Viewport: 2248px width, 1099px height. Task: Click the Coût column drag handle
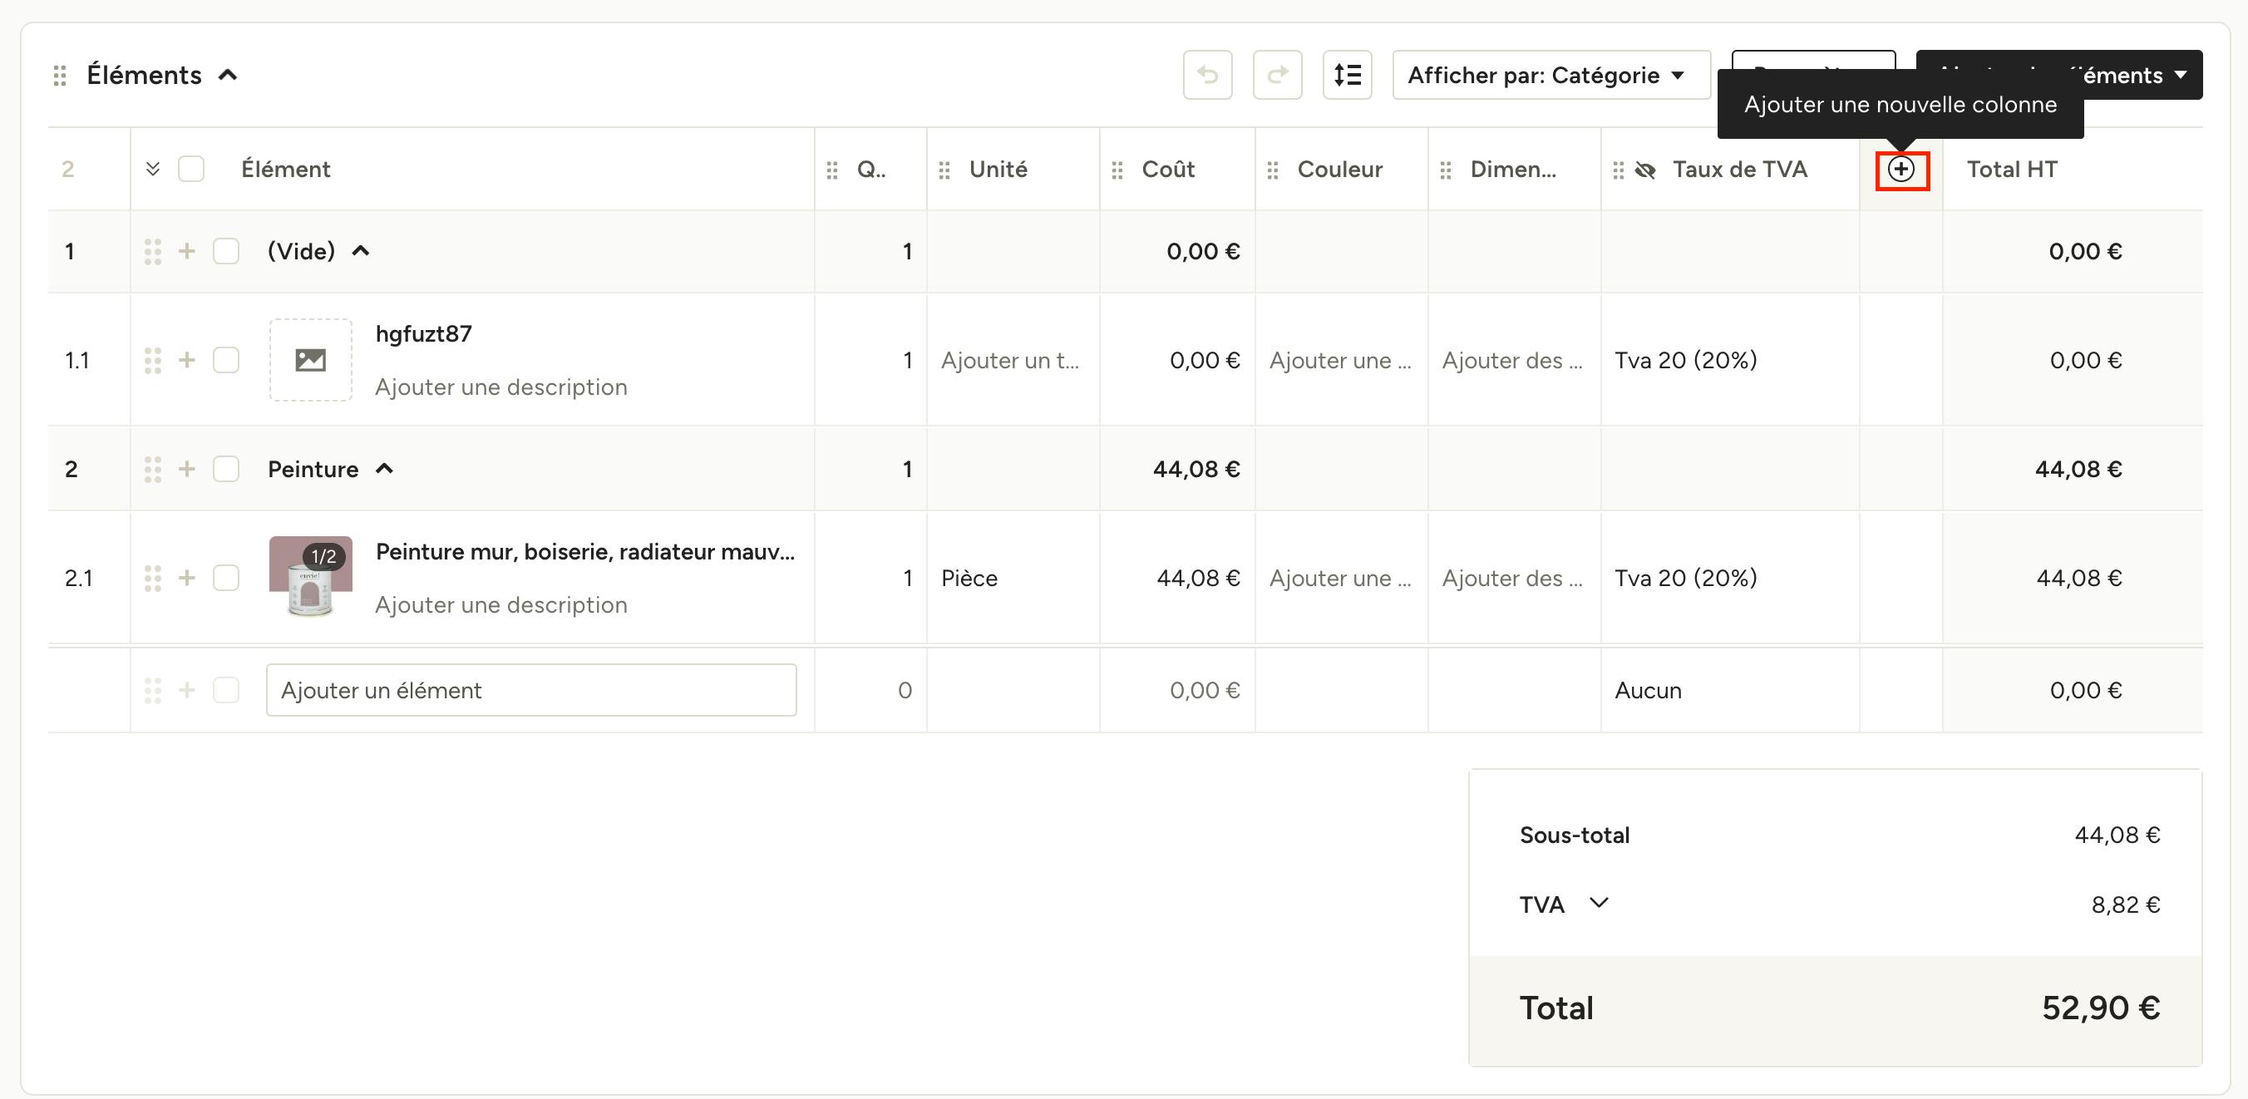click(1117, 170)
